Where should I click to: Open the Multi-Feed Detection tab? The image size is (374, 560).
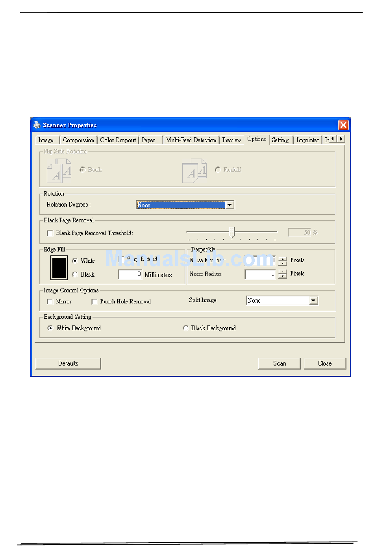click(x=191, y=140)
